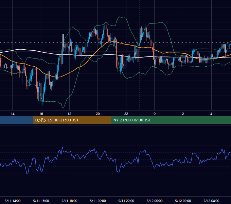Screen dimensions: 231x204
Task: Select the London 15:30-21:00 JST session bar
Action: point(72,120)
